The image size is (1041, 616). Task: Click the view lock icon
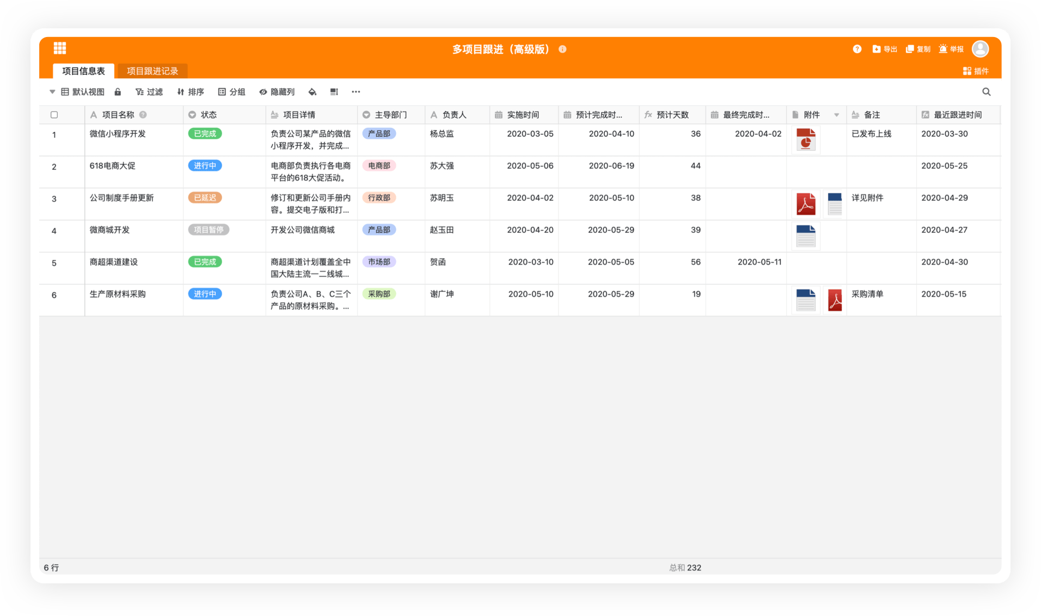coord(118,92)
